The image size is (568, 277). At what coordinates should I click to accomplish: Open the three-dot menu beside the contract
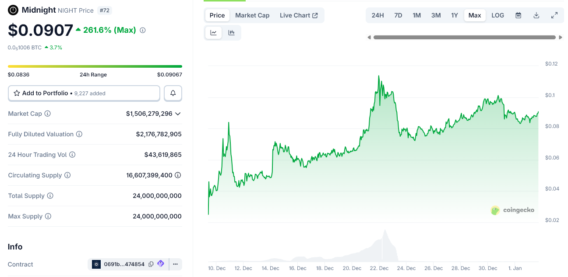(x=175, y=264)
